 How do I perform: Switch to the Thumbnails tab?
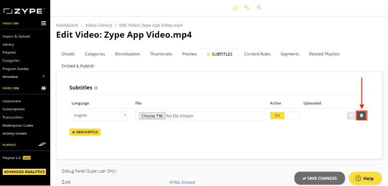[x=161, y=54]
